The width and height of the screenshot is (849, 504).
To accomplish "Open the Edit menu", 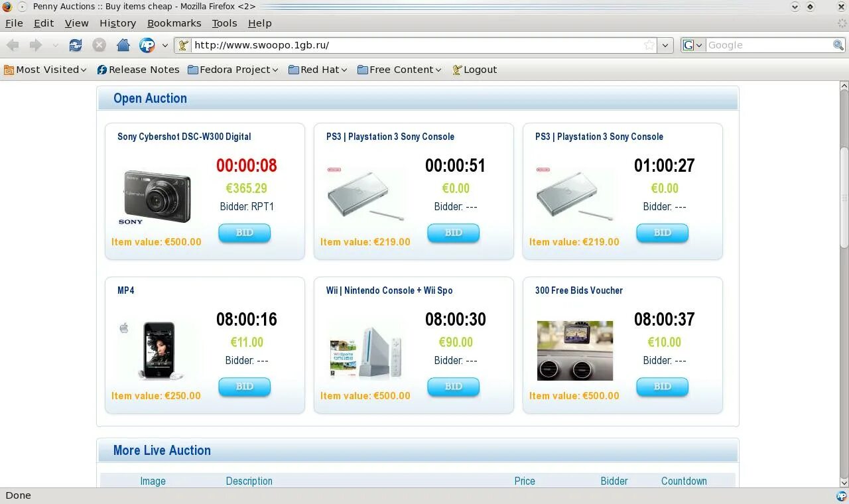I will click(44, 23).
